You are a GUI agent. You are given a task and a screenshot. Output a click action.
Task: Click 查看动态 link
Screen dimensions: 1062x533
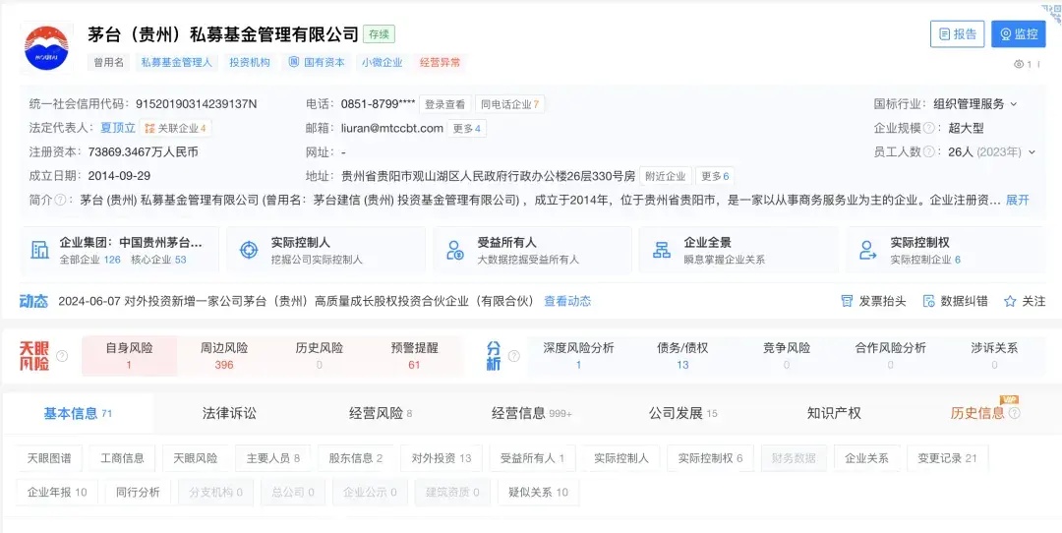click(567, 301)
